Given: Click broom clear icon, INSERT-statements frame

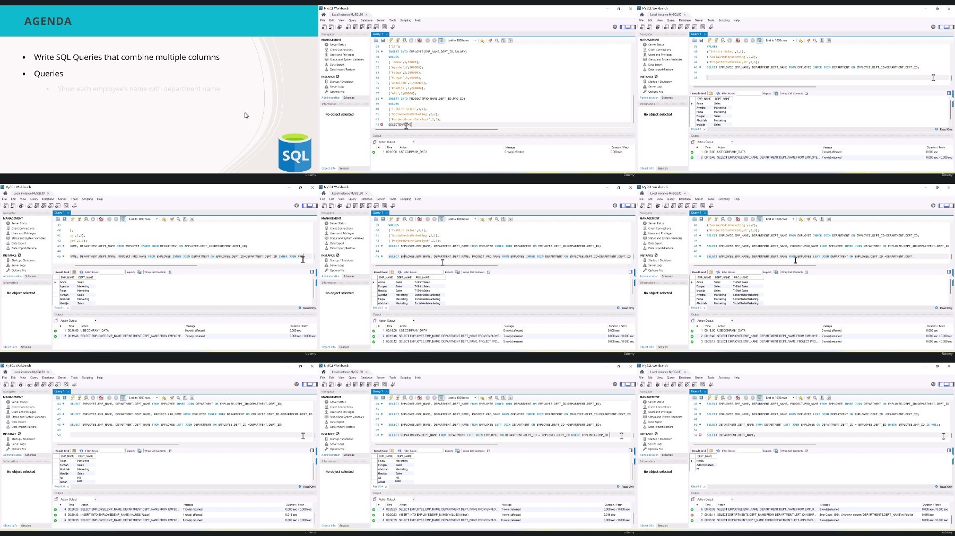Looking at the screenshot, I should (490, 40).
